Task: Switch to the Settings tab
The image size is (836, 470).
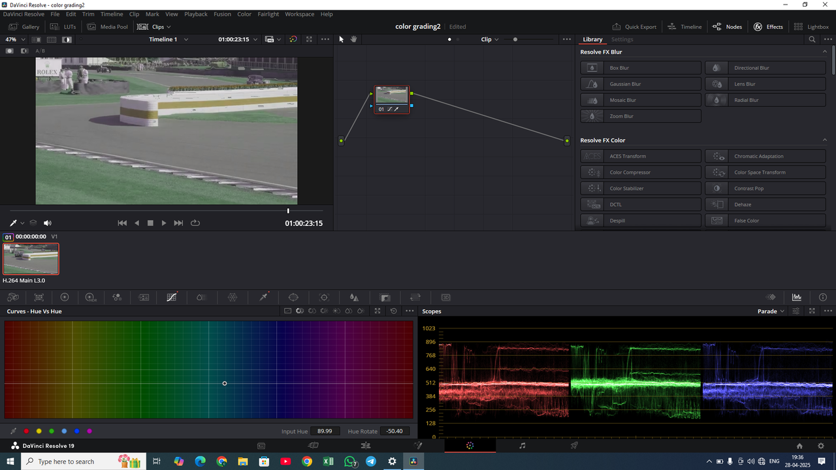Action: click(x=622, y=39)
